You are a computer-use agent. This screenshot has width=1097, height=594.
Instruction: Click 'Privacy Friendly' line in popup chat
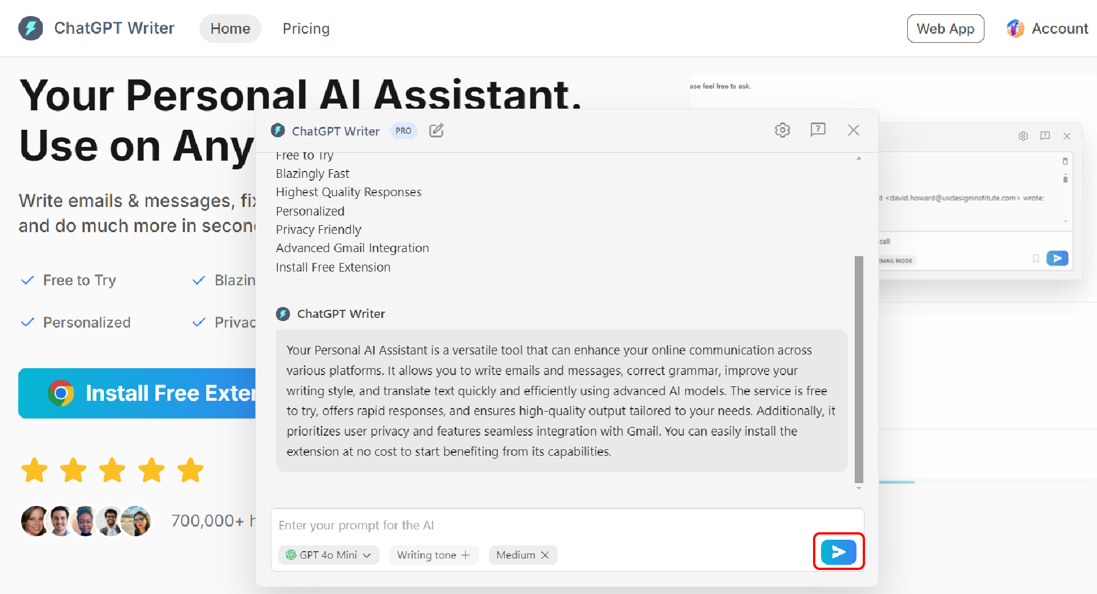318,230
